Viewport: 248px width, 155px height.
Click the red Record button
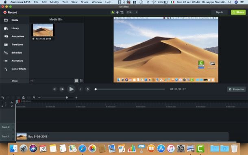coord(10,12)
